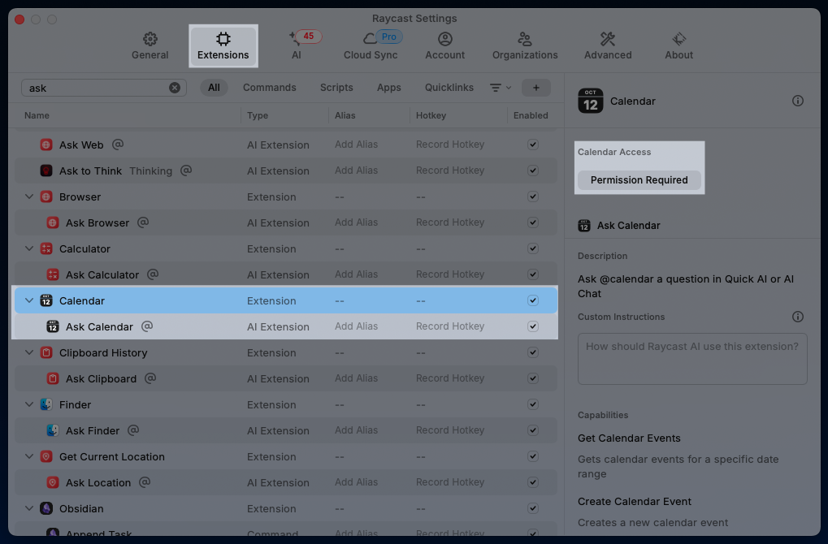The width and height of the screenshot is (828, 544).
Task: Click the Ask Calendar row icon
Action: pos(53,326)
